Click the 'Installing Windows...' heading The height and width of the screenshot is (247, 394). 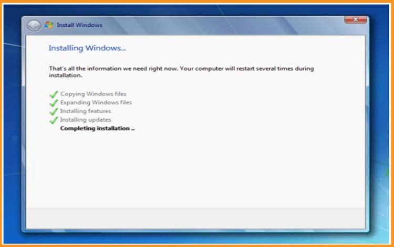coord(87,48)
